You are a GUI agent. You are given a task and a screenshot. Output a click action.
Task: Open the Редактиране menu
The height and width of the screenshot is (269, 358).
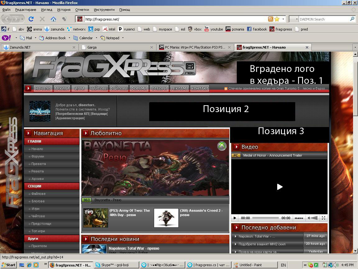pyautogui.click(x=25, y=10)
